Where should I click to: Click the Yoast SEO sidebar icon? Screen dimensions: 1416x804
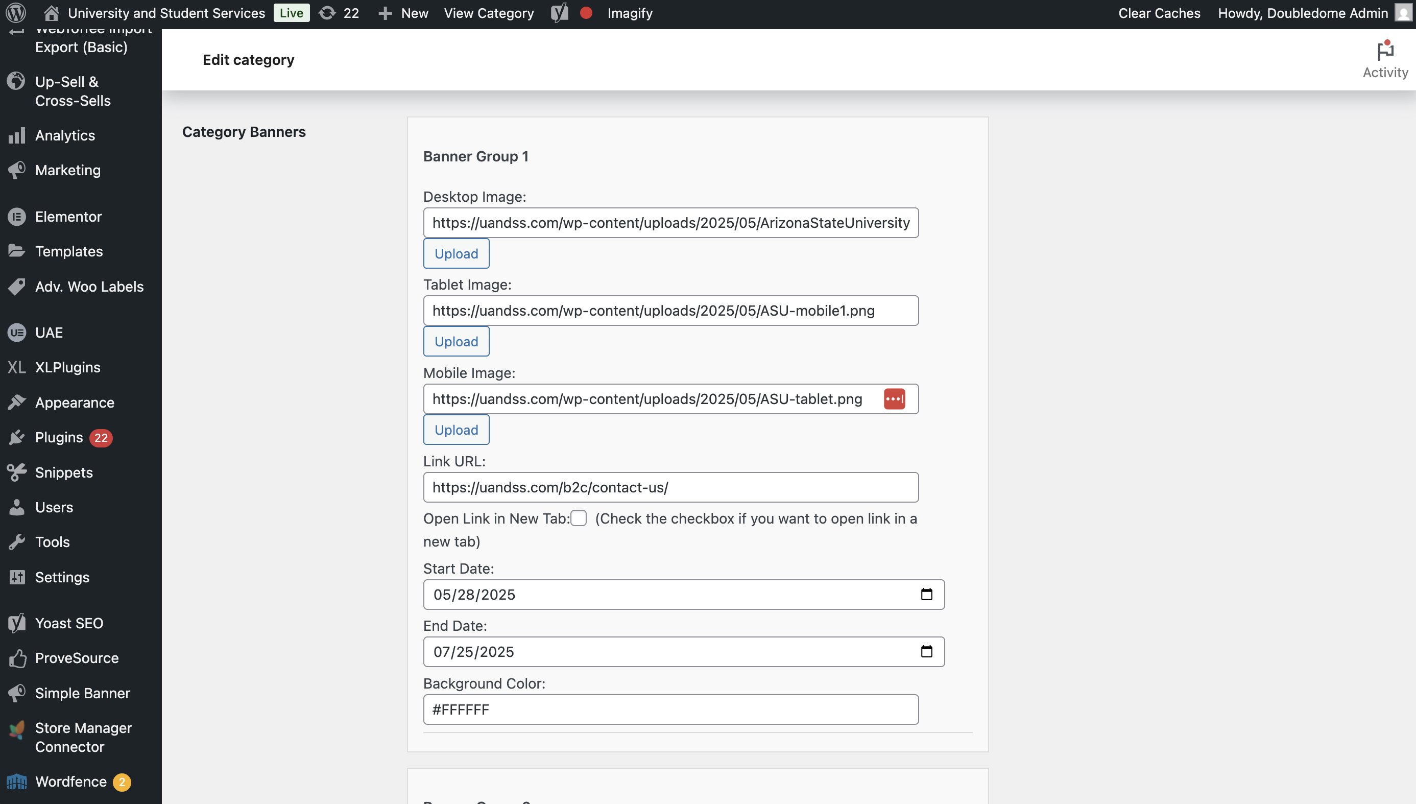16,623
